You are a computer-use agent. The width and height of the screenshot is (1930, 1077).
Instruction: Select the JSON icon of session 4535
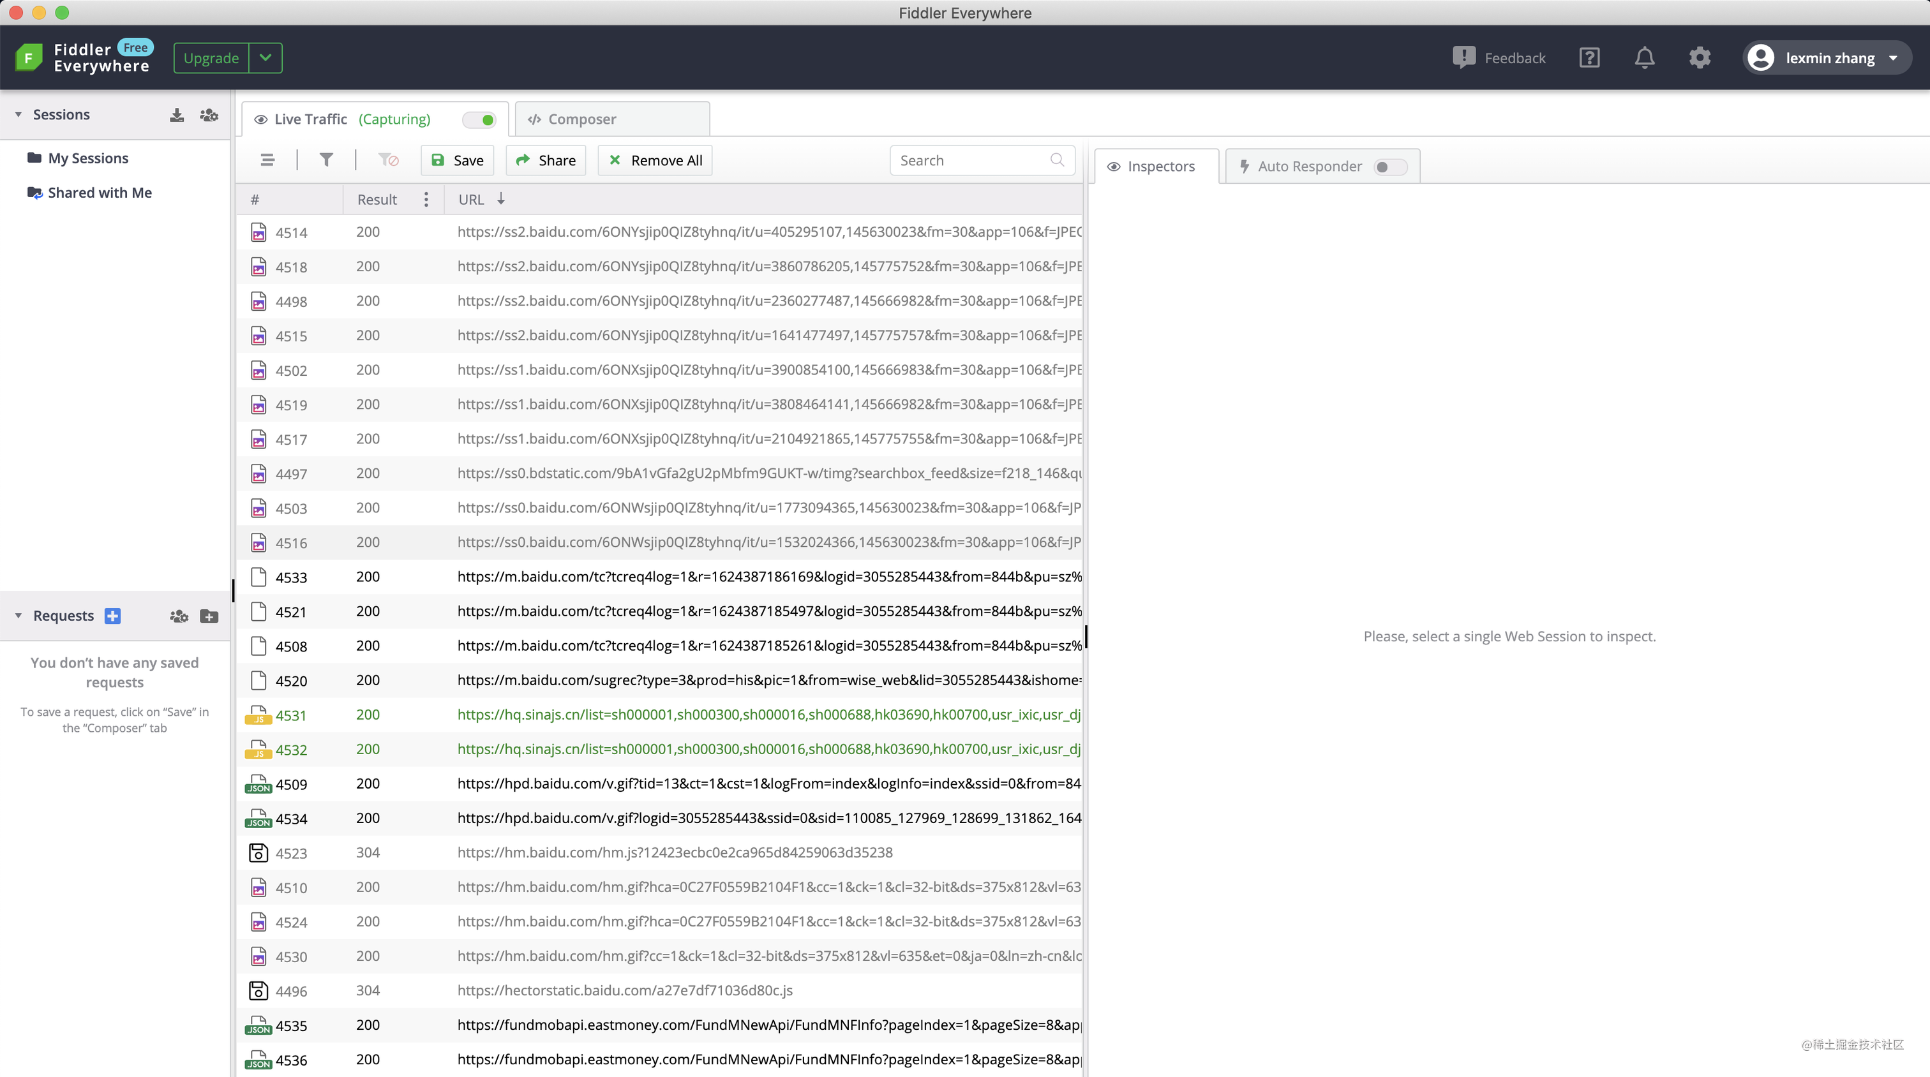click(x=258, y=1025)
